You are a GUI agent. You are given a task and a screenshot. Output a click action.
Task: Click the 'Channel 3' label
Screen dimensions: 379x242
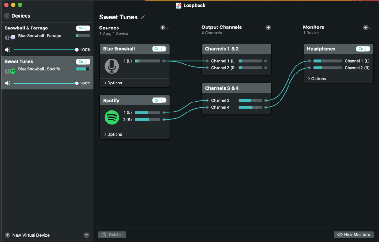[220, 100]
